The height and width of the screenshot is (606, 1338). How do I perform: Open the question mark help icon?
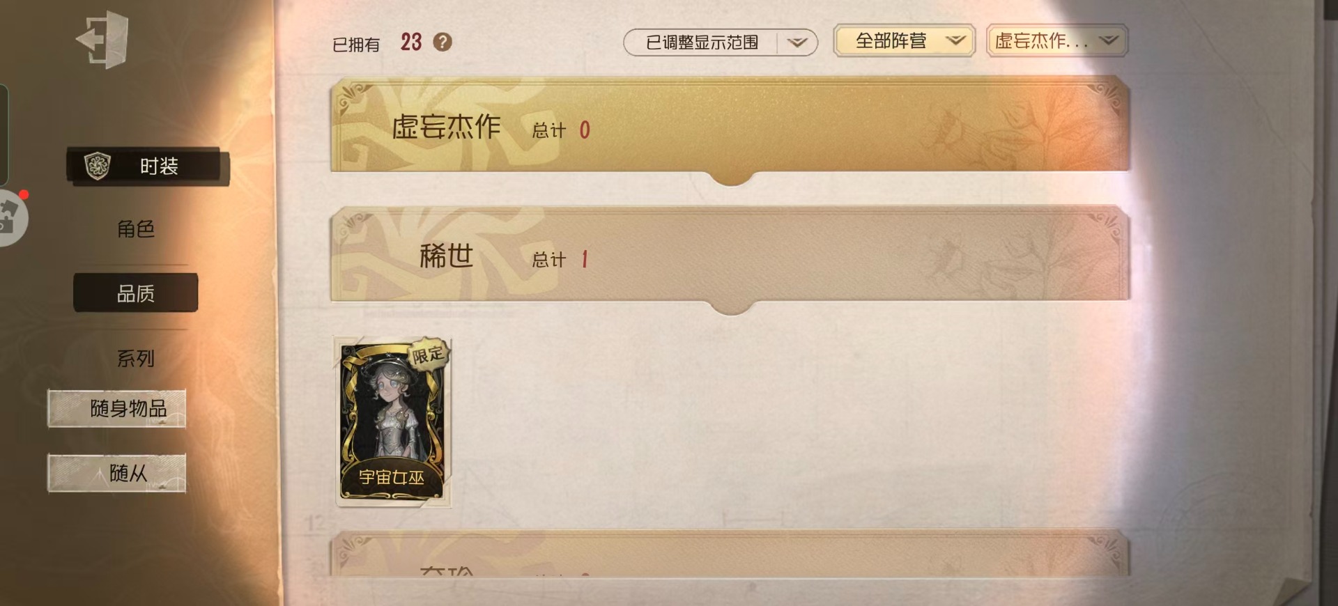point(443,42)
